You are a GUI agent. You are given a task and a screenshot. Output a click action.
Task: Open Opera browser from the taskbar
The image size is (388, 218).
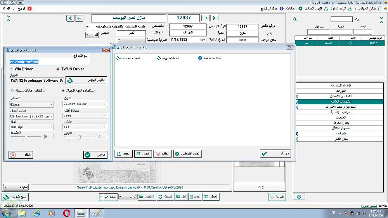pos(67,213)
